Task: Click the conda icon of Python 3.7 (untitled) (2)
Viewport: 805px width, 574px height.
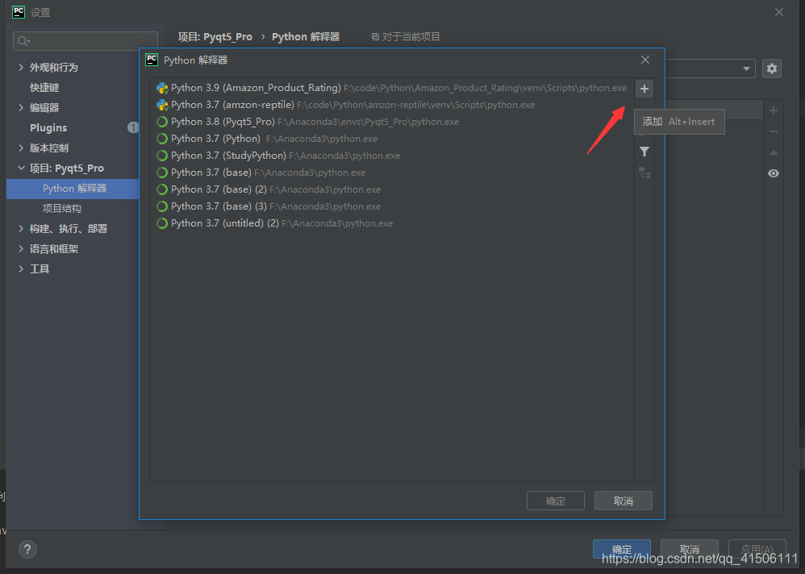Action: click(161, 223)
